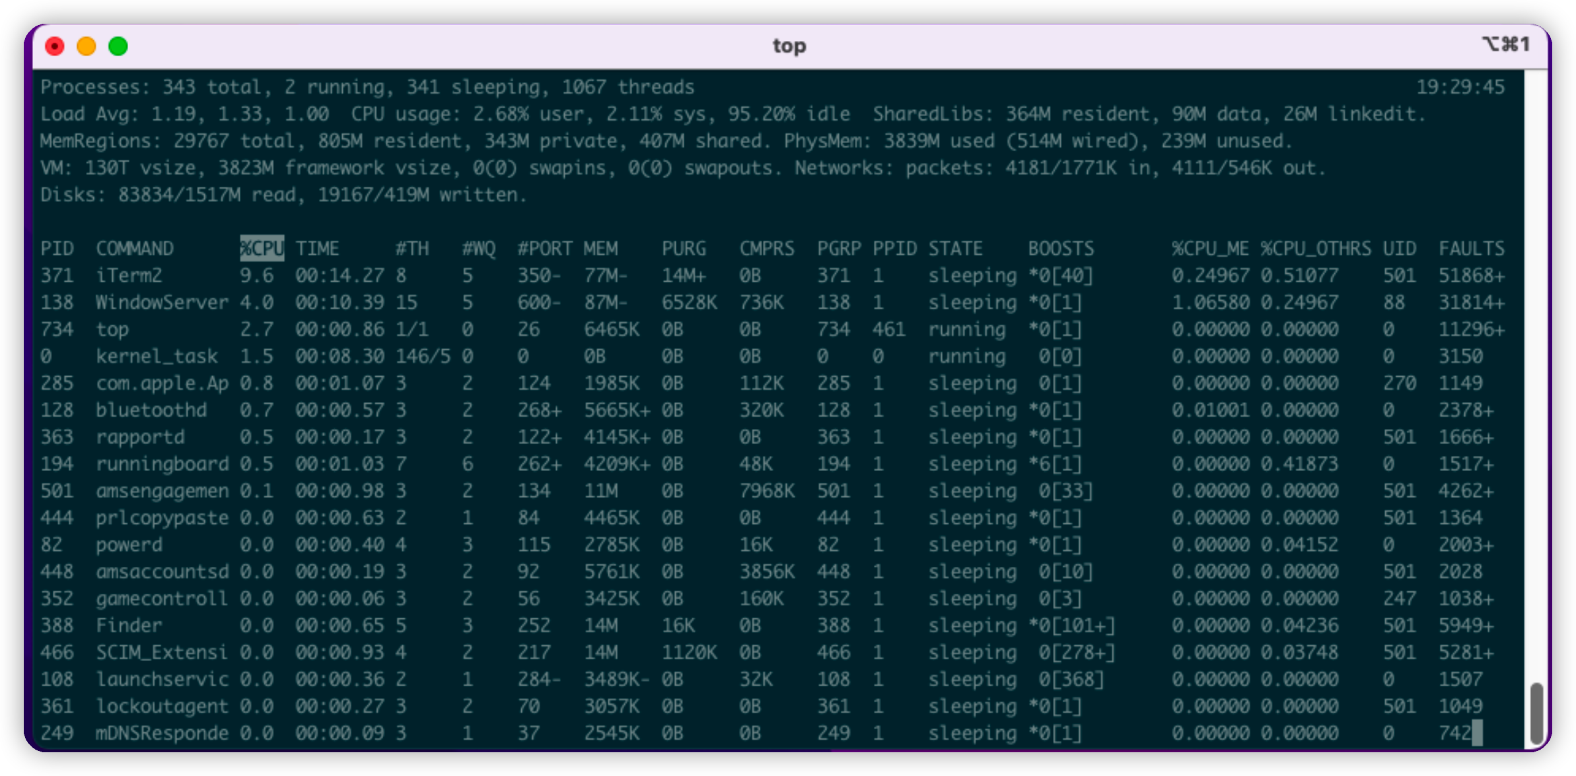Click the yellow minimize traffic light

[x=85, y=46]
